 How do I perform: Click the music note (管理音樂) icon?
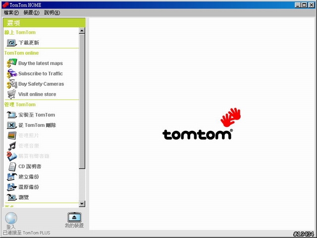[x=11, y=146]
